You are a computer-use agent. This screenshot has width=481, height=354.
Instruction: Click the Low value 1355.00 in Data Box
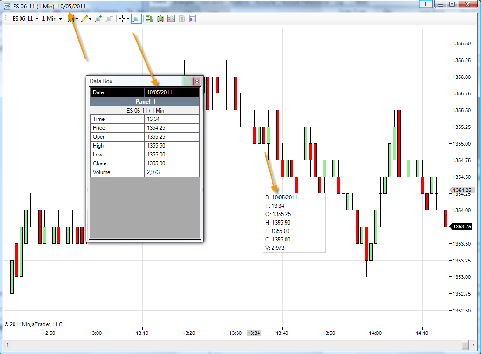point(172,155)
